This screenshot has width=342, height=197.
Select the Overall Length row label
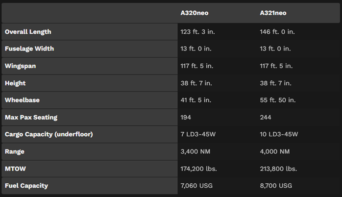point(28,32)
